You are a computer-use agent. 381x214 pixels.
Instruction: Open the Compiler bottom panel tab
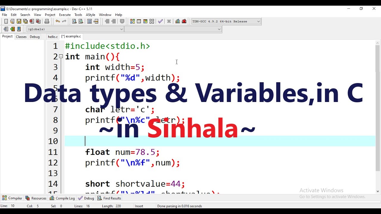pyautogui.click(x=12, y=198)
